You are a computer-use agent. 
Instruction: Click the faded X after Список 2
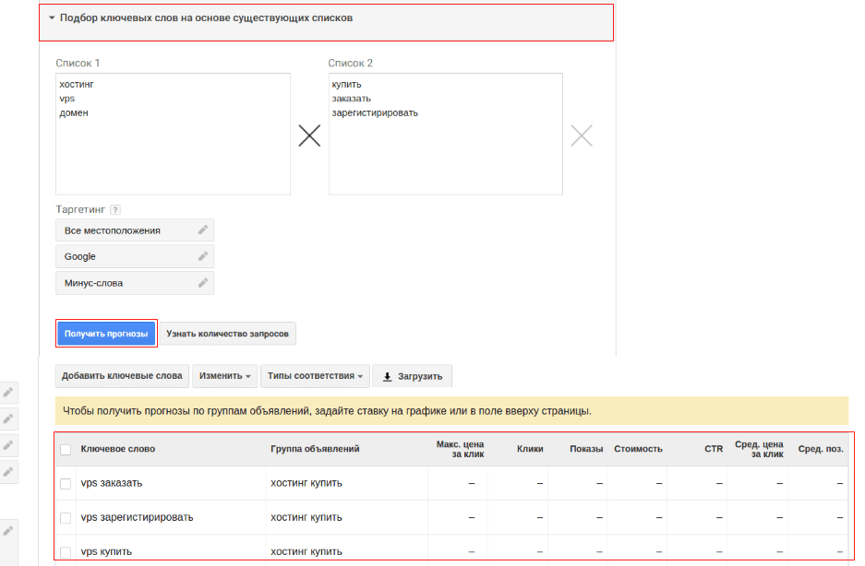[x=582, y=136]
